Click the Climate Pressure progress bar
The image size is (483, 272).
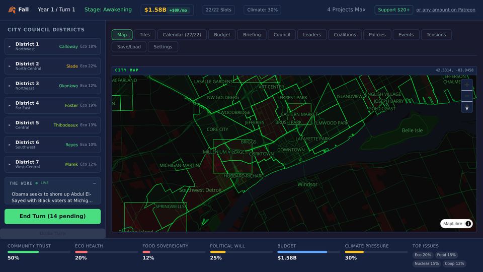[x=376, y=252]
